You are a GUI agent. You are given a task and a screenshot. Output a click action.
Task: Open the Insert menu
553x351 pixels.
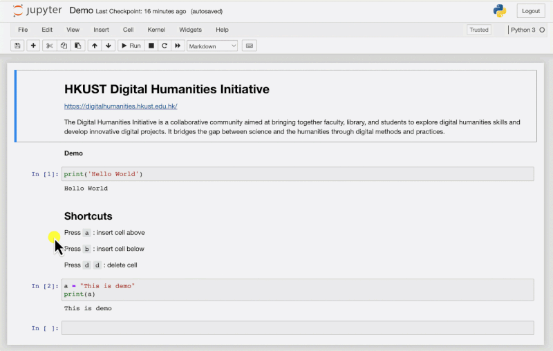[101, 30]
